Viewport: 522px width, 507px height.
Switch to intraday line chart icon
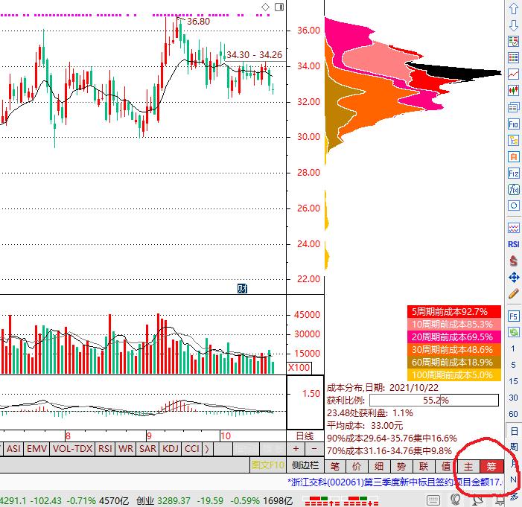tap(513, 74)
